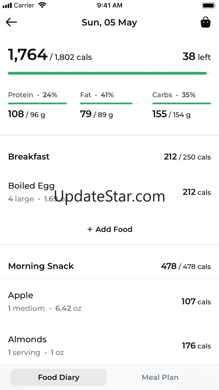Open the Boiled Egg entry
Screen dimensions: 219x390
click(x=109, y=192)
